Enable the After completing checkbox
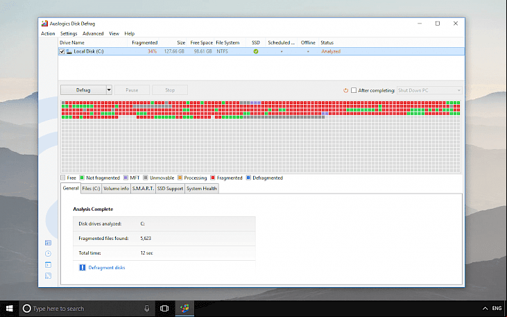This screenshot has height=317, width=507. point(354,90)
